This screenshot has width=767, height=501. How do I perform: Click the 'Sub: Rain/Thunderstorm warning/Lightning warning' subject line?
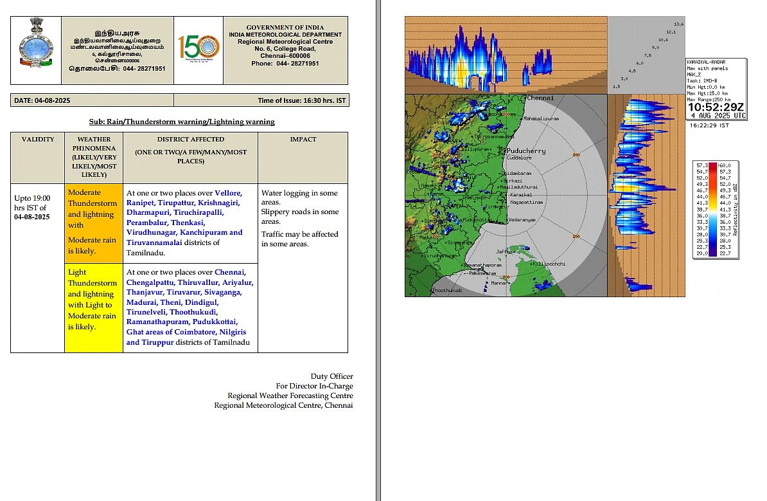point(182,122)
